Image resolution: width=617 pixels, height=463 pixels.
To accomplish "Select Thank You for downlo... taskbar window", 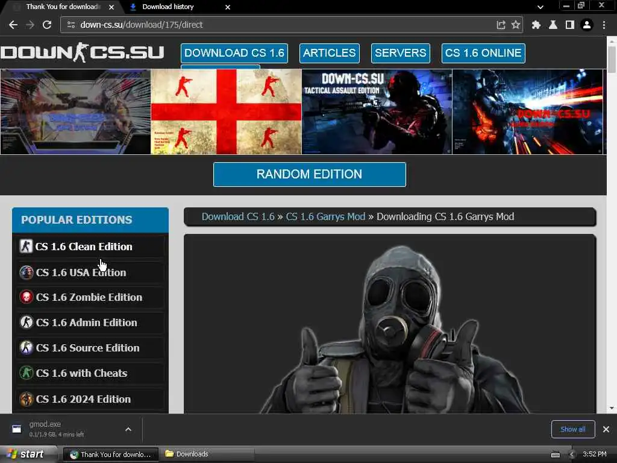I will [x=111, y=455].
